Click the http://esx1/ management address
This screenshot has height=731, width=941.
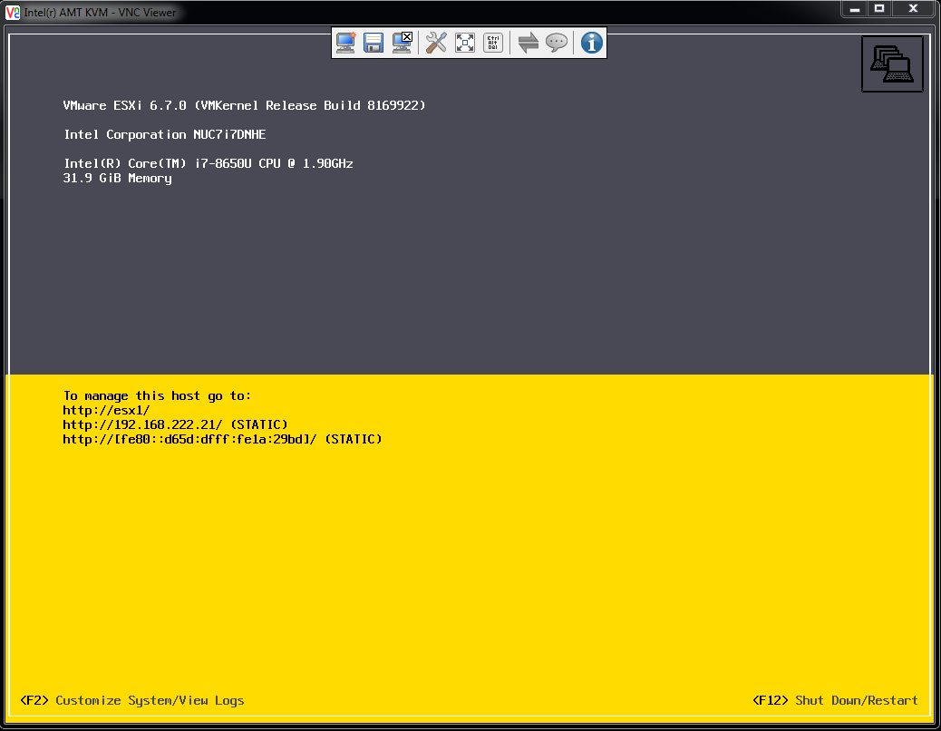click(106, 411)
